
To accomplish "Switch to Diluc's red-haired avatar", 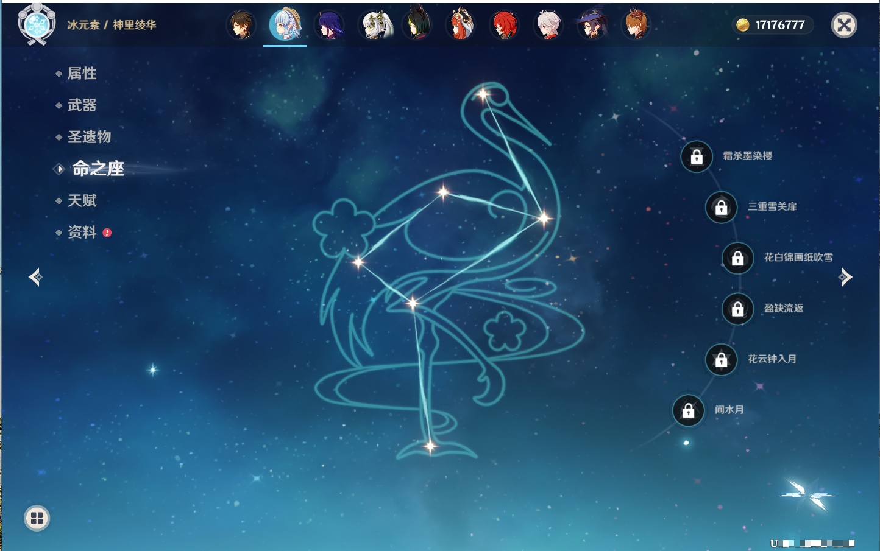I will (505, 25).
